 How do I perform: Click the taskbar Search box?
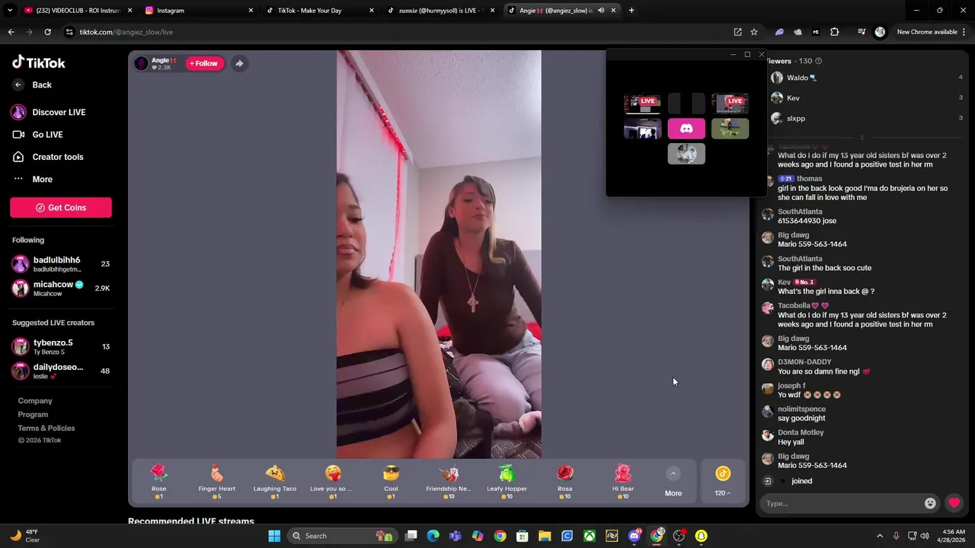[341, 536]
